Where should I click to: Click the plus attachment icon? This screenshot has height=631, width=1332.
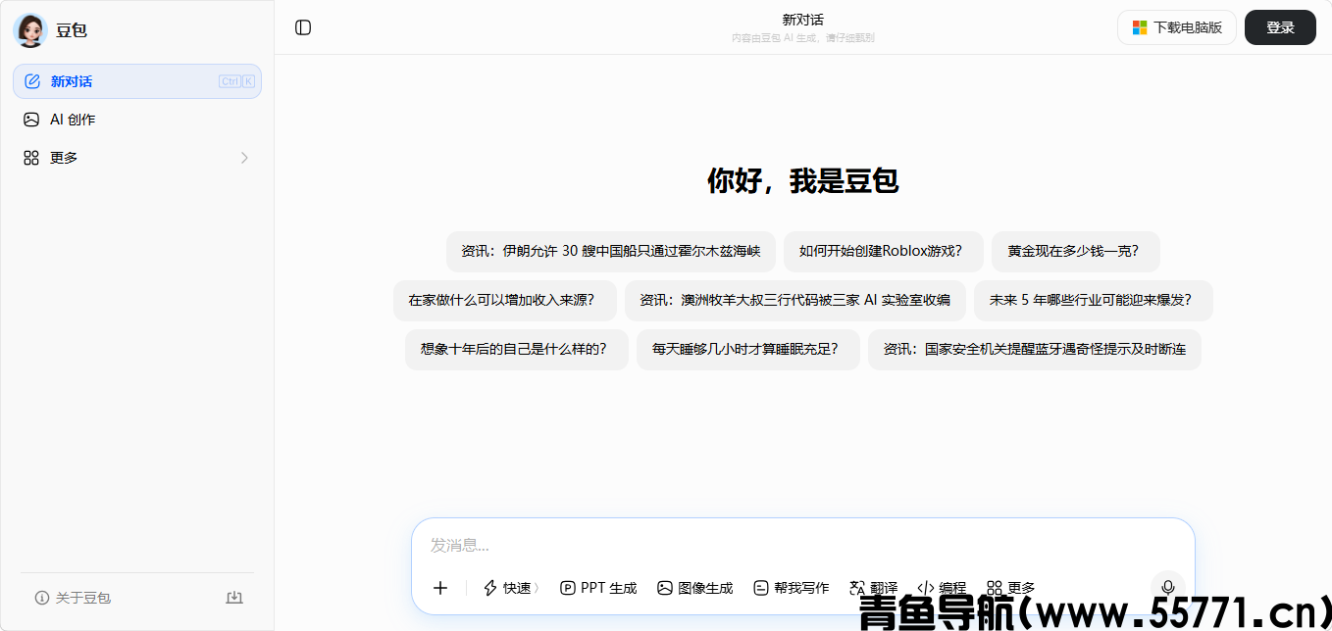pyautogui.click(x=440, y=588)
